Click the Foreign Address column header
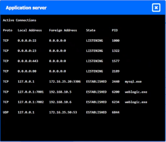This screenshot has width=166, height=142. point(63,30)
